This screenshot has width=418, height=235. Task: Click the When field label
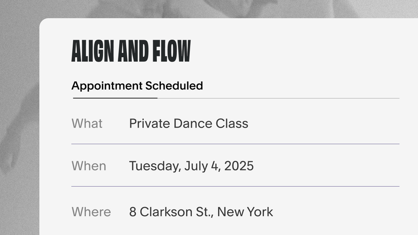[x=89, y=166]
